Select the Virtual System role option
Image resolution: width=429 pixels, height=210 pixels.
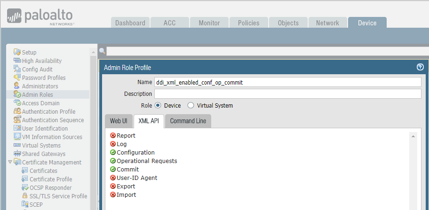191,106
